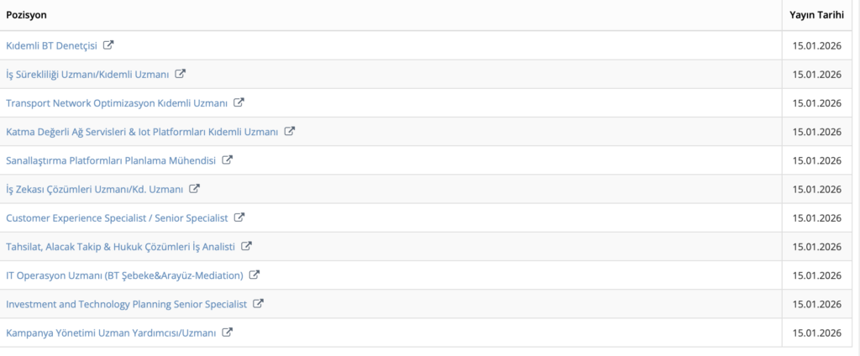Click the Yayın Tarihi column header
This screenshot has height=356, width=860.
point(816,16)
